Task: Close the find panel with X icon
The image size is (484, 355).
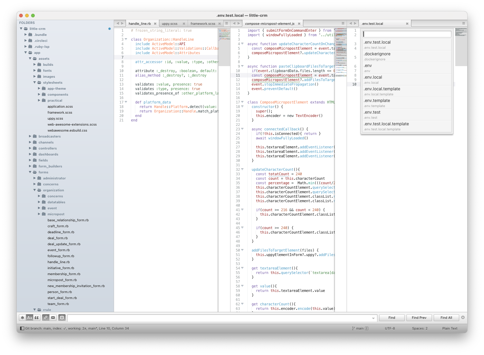Action: 463,318
